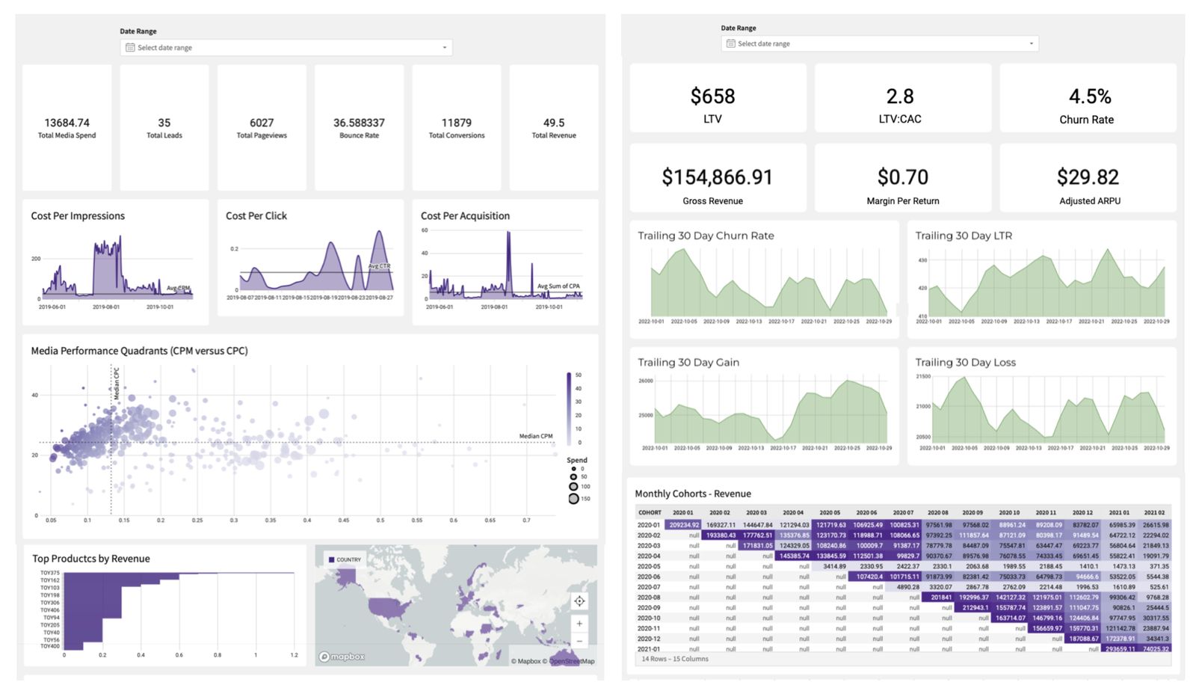Select the Bounce Rate card

(360, 128)
